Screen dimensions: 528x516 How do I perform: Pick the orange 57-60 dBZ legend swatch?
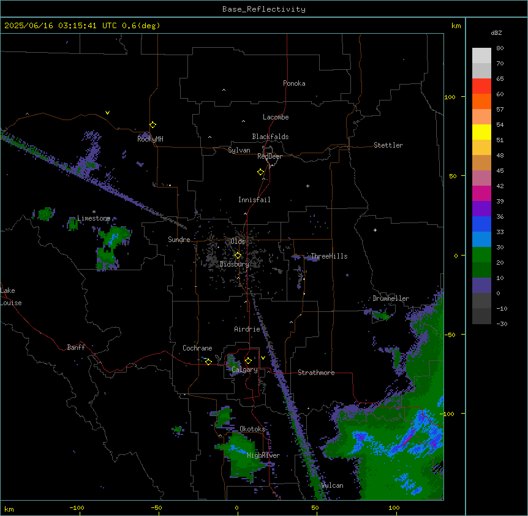[481, 101]
